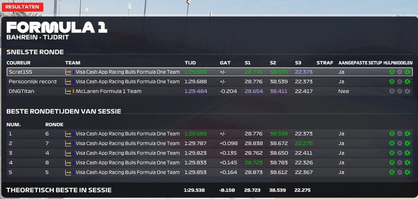Click the AANGEPASTE SETUP column header
418x199 pixels.
pos(360,63)
